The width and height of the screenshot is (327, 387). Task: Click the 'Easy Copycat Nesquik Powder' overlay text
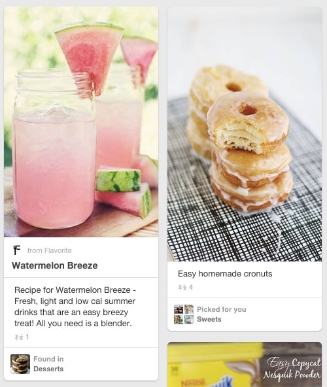[x=292, y=368]
